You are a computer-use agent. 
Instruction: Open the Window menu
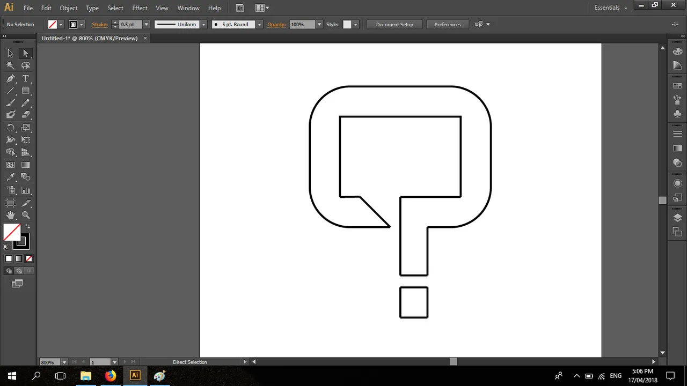pyautogui.click(x=188, y=8)
